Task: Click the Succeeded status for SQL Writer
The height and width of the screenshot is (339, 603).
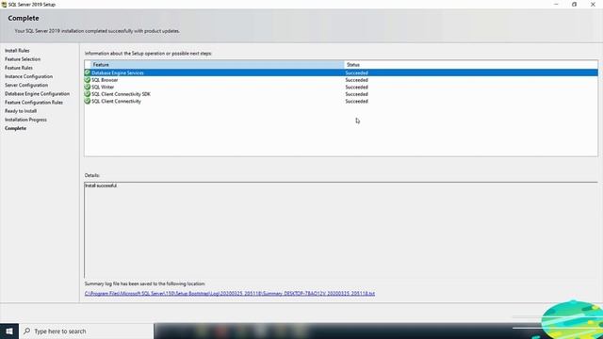Action: pos(356,87)
